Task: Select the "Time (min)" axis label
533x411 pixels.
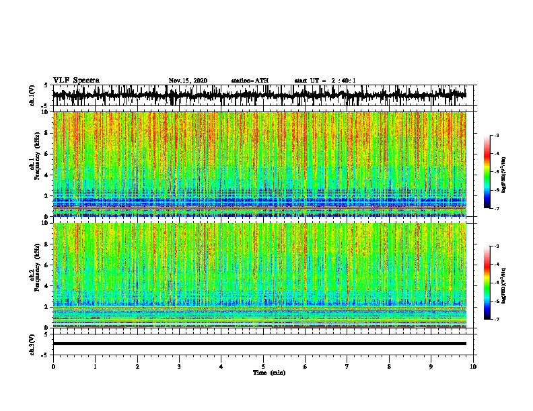Action: 269,373
